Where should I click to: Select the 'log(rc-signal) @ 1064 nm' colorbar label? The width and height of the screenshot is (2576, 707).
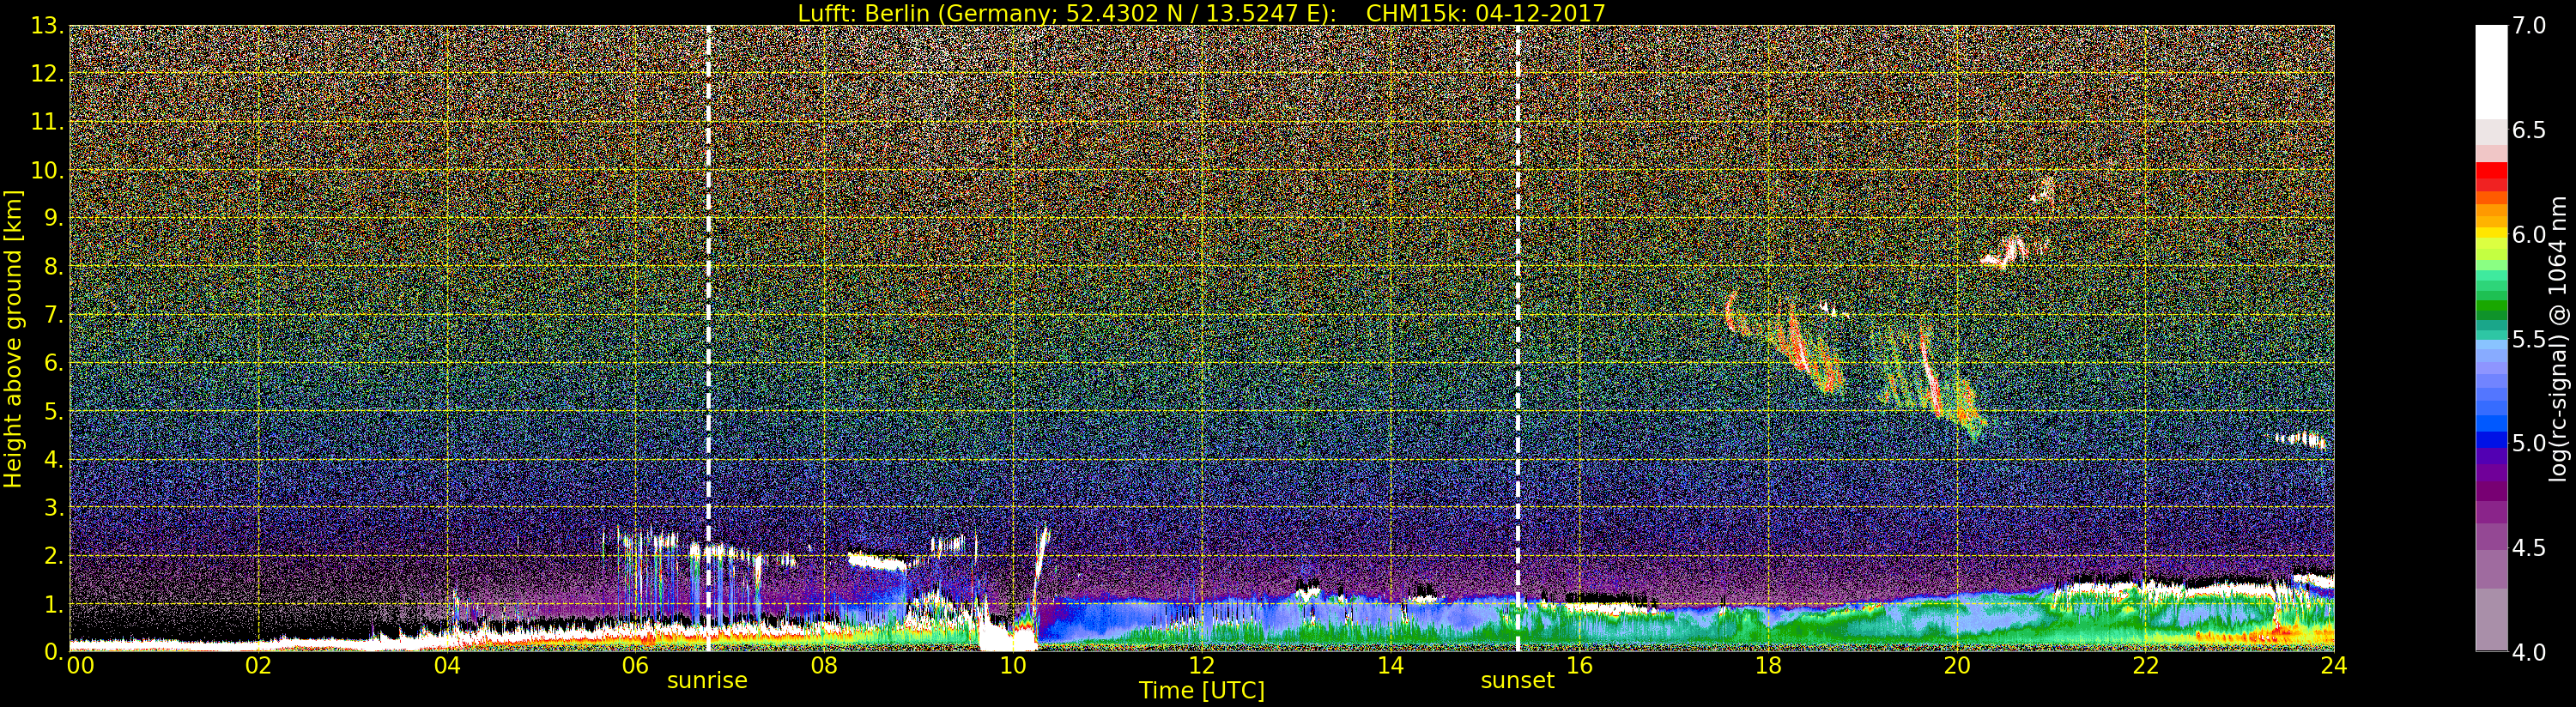point(2559,339)
